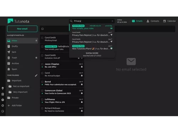The height and width of the screenshot is (133, 178).
Task: Switch to Contacts tab
Action: click(x=153, y=21)
